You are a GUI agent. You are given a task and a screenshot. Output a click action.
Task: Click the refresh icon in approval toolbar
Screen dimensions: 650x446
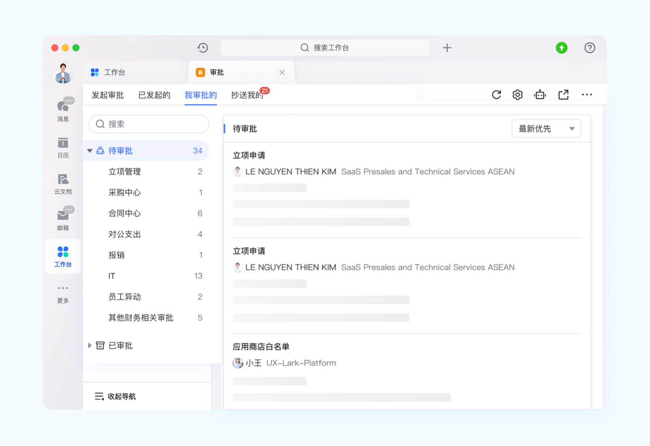(496, 95)
